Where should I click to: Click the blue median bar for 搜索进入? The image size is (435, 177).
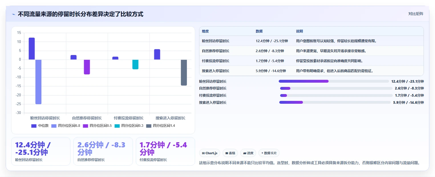coord(157,54)
